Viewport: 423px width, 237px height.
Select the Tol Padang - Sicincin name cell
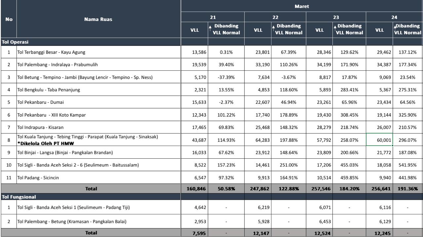coord(98,178)
